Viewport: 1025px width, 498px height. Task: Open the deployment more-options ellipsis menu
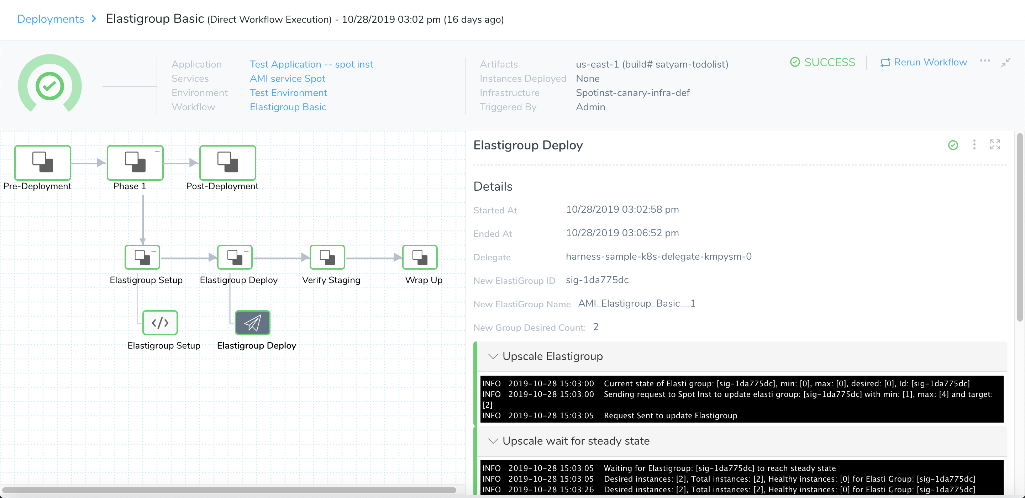[985, 61]
